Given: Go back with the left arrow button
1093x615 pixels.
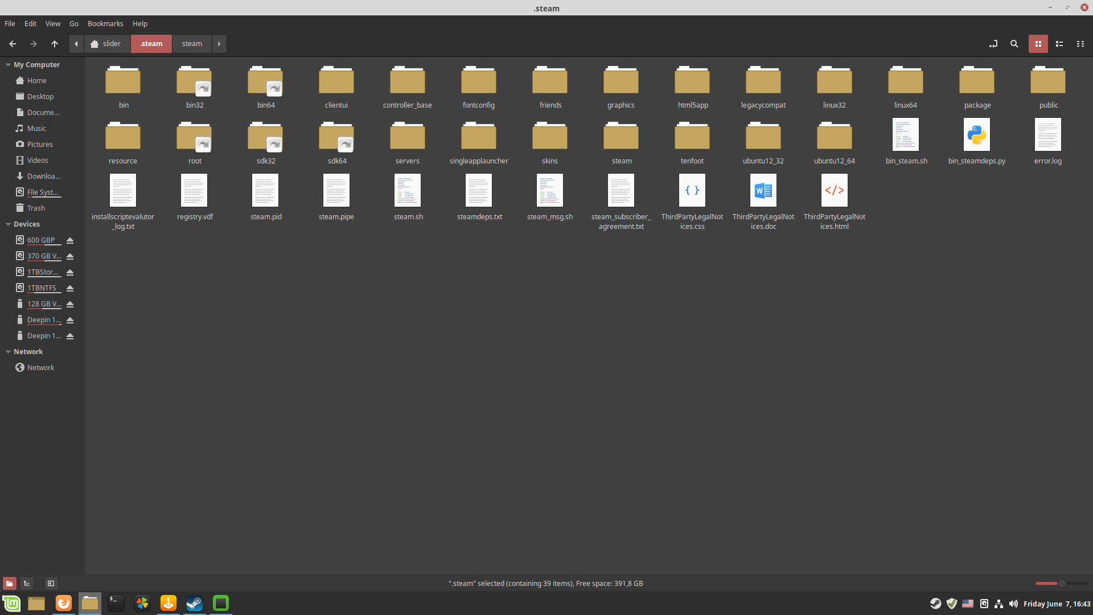Looking at the screenshot, I should point(13,44).
